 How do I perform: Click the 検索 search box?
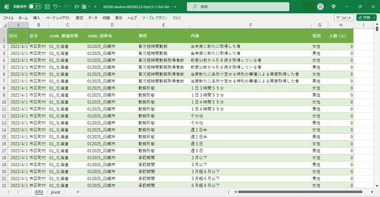tap(238, 7)
